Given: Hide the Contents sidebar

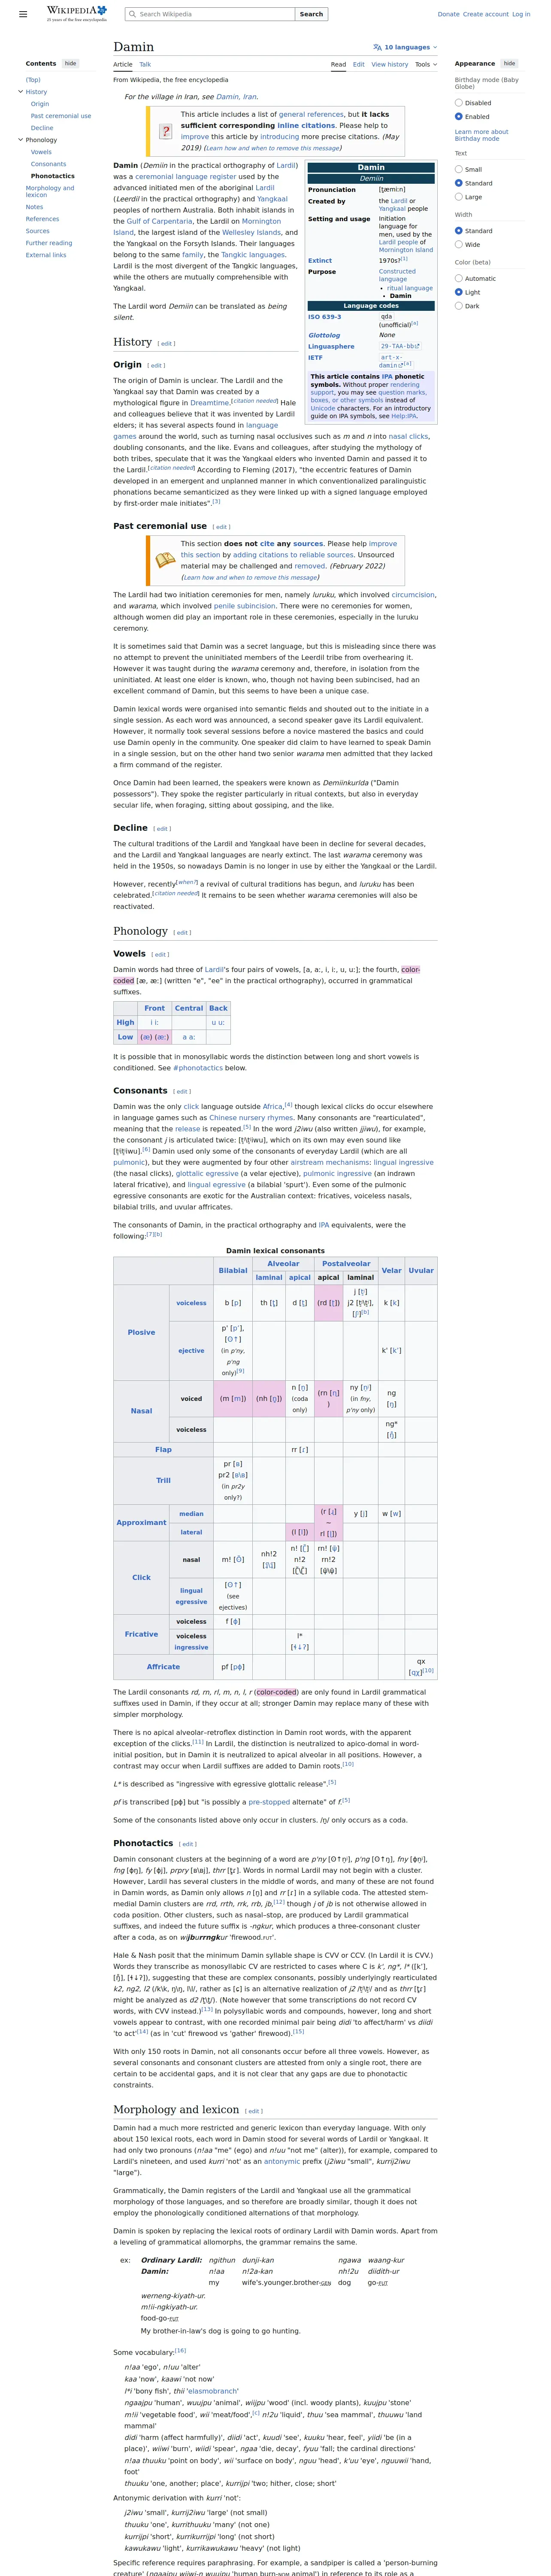Looking at the screenshot, I should pos(70,63).
